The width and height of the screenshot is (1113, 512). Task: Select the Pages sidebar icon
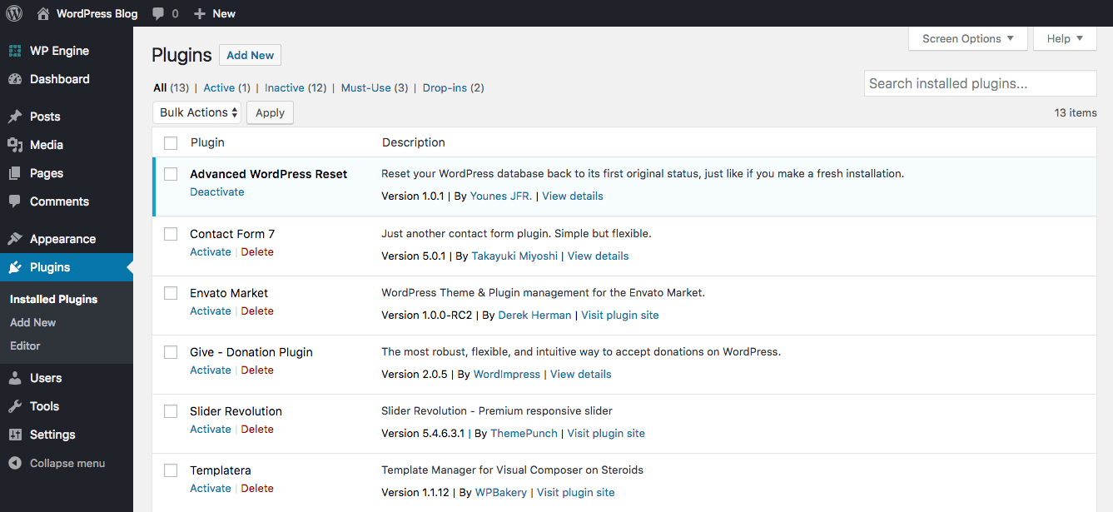15,172
